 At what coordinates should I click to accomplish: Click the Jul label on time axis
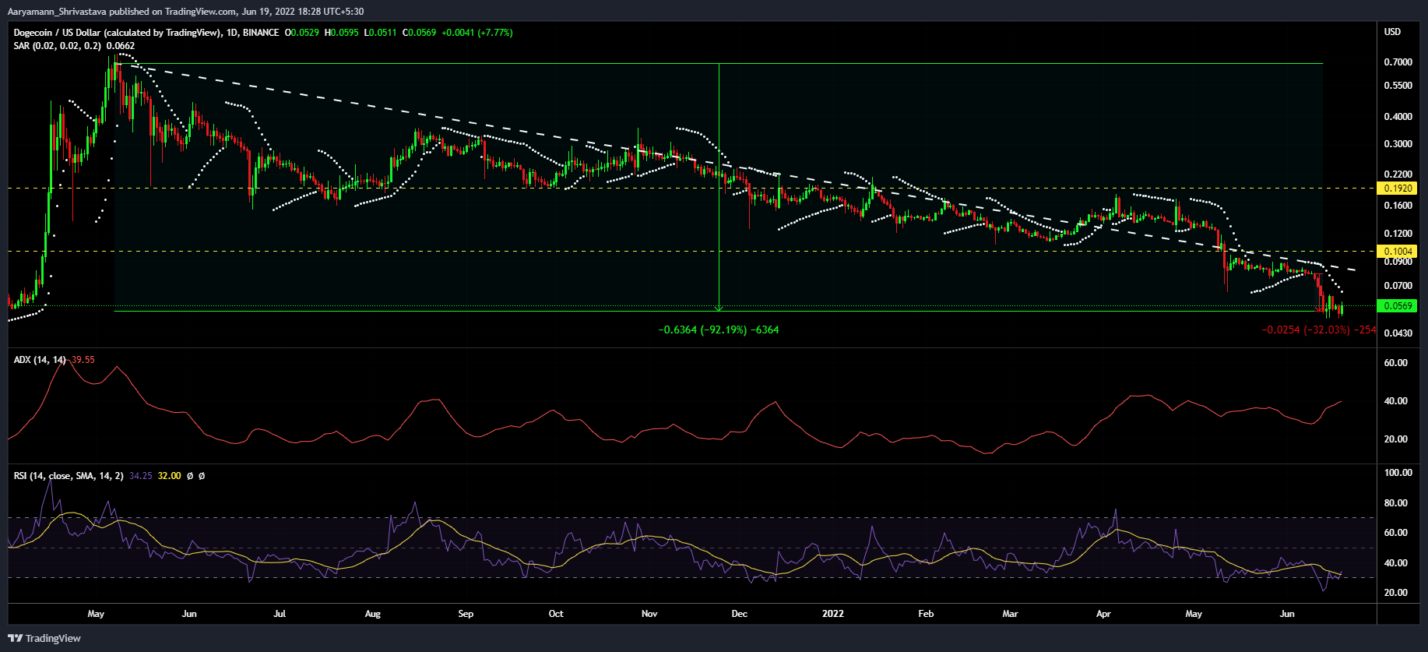pyautogui.click(x=280, y=614)
